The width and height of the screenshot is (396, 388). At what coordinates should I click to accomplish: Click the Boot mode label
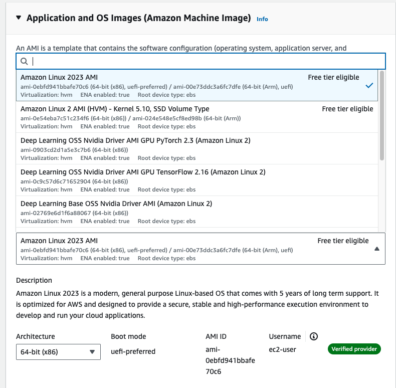pos(128,336)
